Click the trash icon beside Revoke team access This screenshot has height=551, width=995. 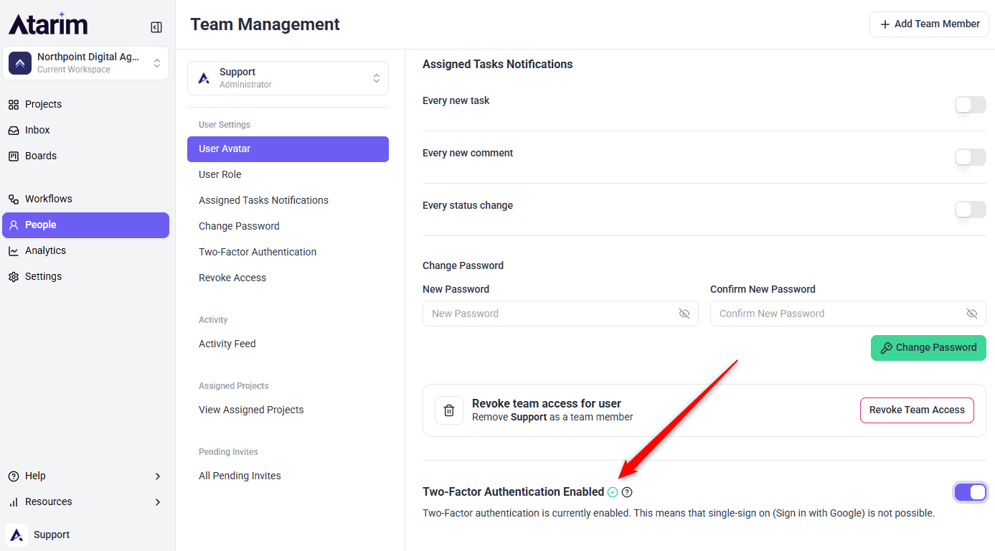(449, 410)
